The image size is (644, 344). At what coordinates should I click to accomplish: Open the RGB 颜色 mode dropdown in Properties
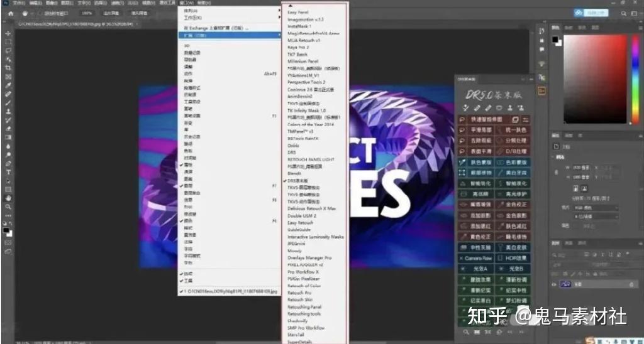pyautogui.click(x=596, y=208)
